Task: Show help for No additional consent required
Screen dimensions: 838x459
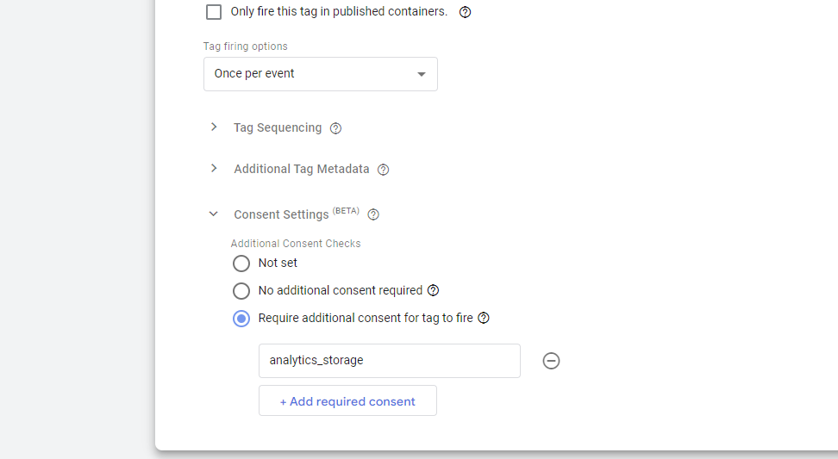Action: 434,290
